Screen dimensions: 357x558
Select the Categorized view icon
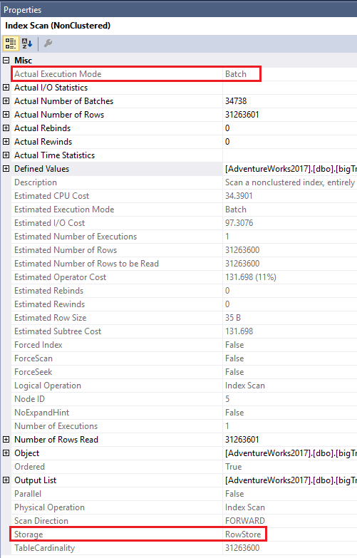[10, 43]
